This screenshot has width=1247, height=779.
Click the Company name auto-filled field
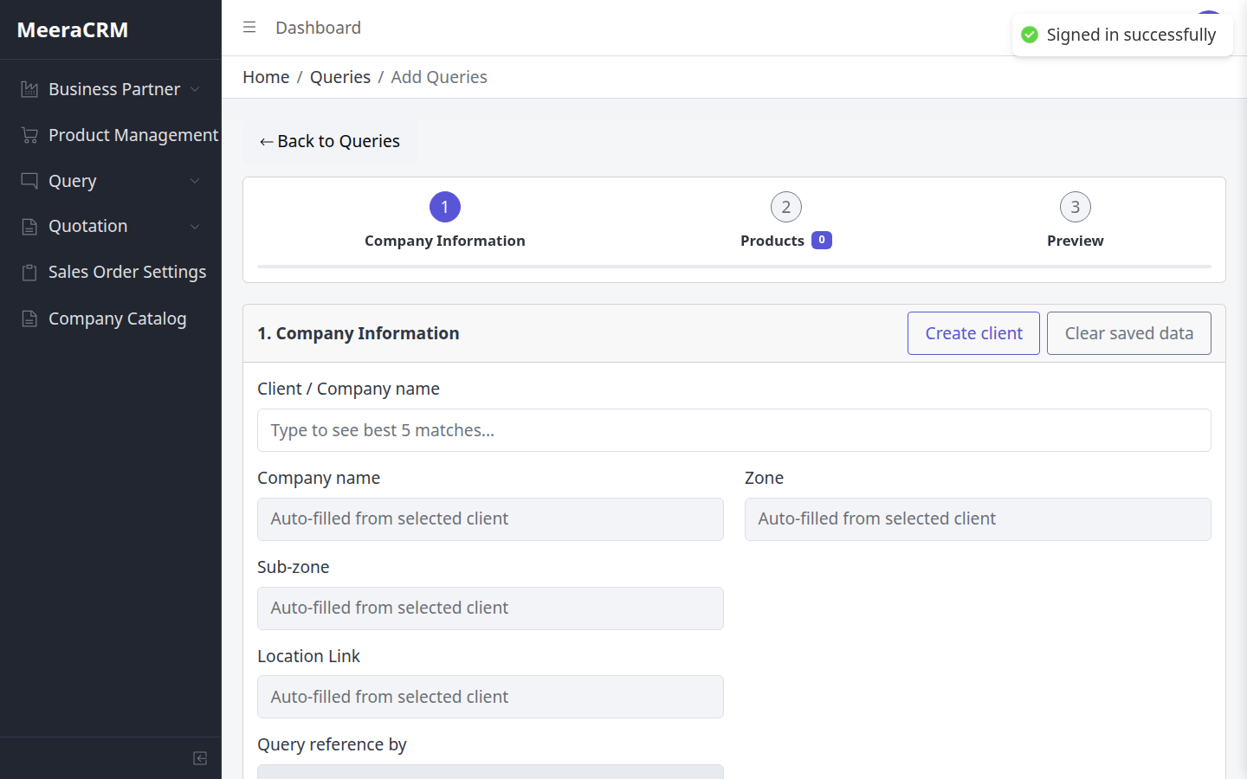coord(490,519)
